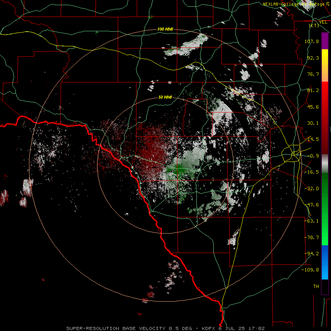Image resolution: width=331 pixels, height=331 pixels.
Task: Click the yellow-orange segment of the color bar
Action: coord(325,65)
